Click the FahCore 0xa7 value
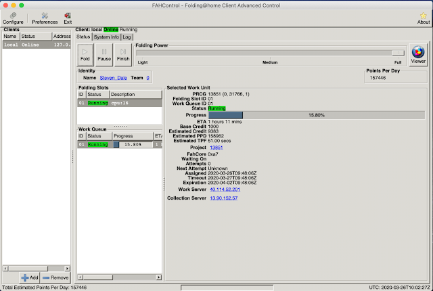 click(213, 154)
